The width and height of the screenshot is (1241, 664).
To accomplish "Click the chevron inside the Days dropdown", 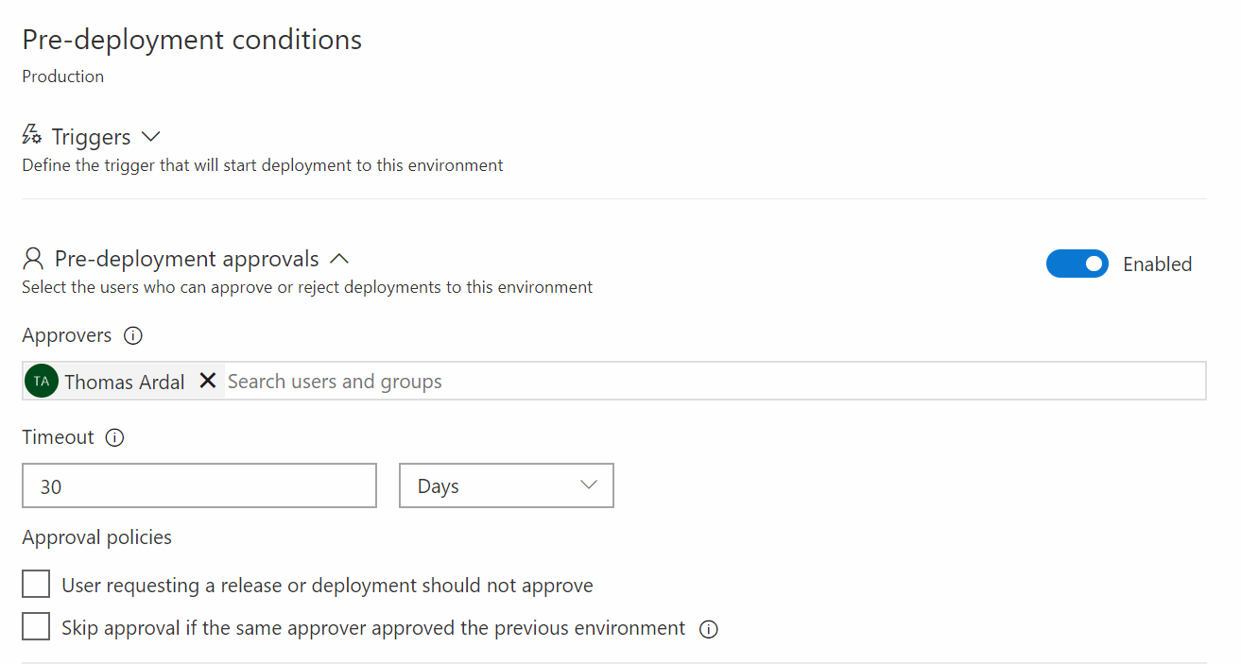I will pos(589,485).
